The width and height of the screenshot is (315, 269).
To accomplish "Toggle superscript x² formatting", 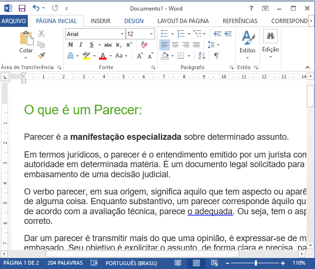I will [129, 44].
